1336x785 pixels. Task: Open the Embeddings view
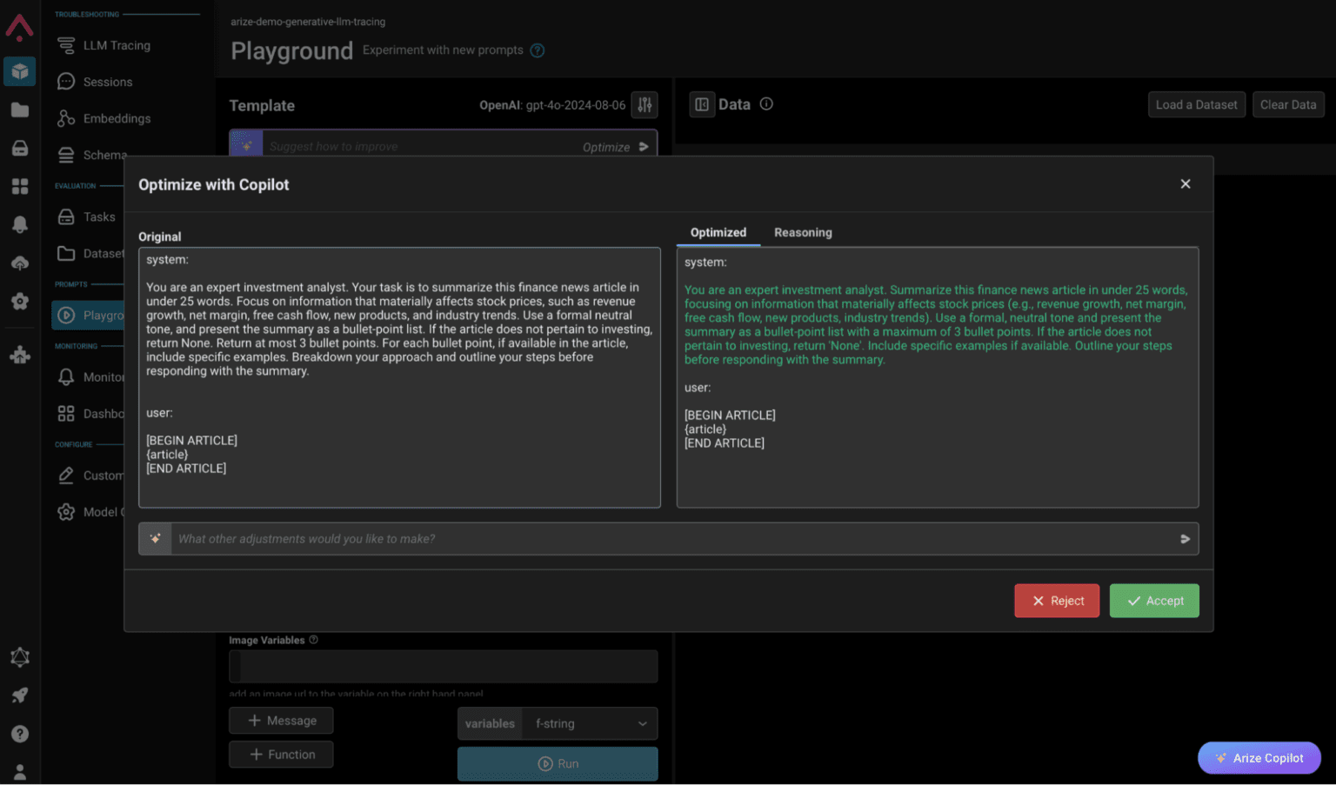click(116, 118)
